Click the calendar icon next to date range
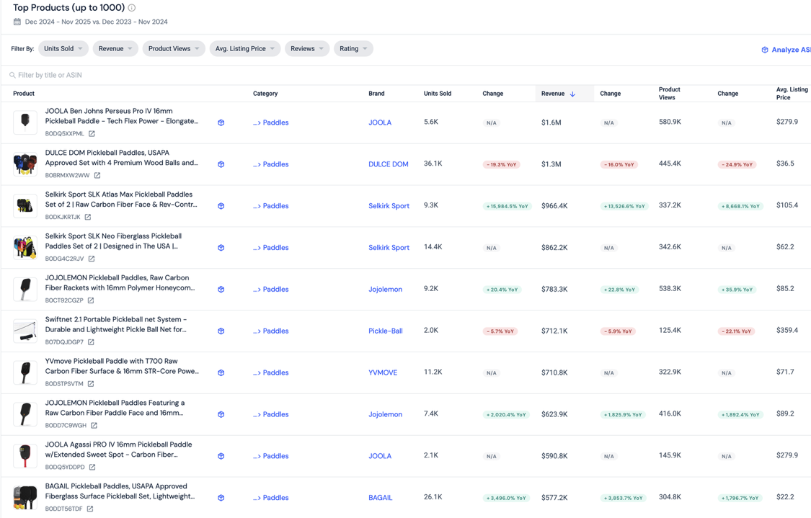The width and height of the screenshot is (811, 518). pyautogui.click(x=17, y=22)
